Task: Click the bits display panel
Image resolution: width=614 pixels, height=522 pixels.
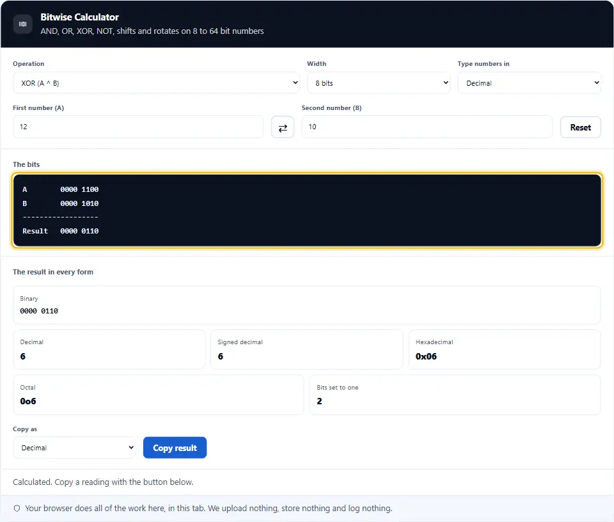Action: 307,210
